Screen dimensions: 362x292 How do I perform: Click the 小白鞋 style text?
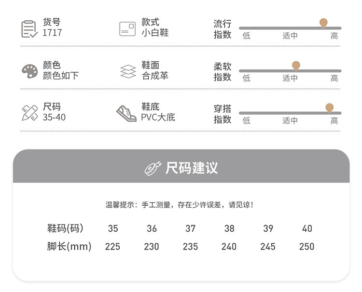[155, 33]
